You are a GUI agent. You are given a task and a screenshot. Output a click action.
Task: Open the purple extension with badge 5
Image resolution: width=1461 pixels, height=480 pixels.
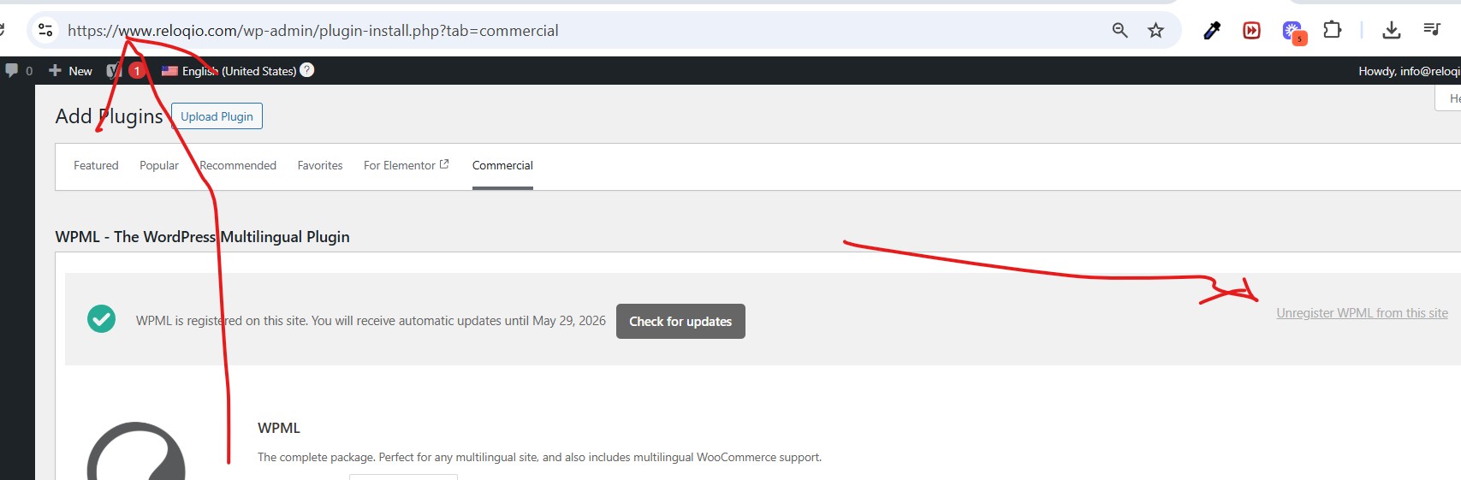pos(1294,33)
